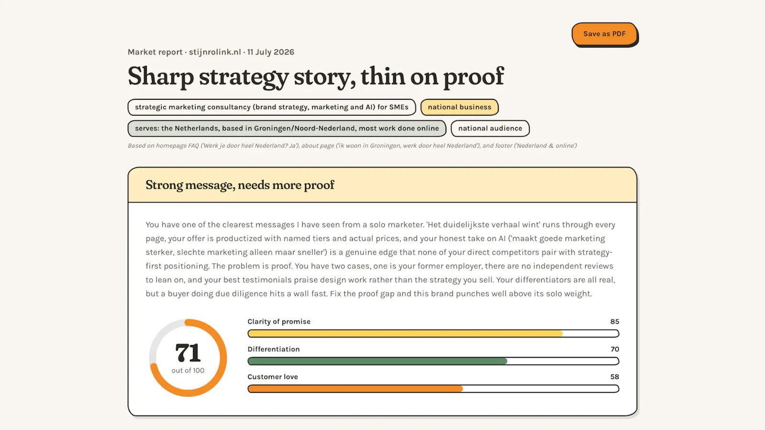Click the 'Based on homepage FAQ' source note

(x=352, y=146)
